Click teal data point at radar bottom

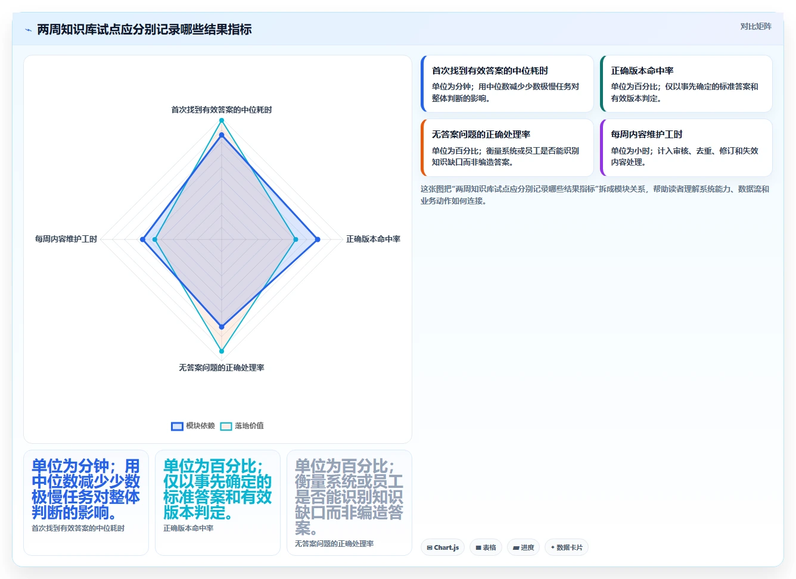(x=222, y=351)
